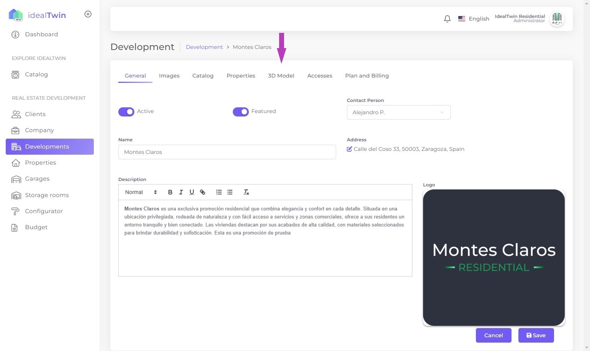Toggle the Active switch off

click(x=126, y=112)
